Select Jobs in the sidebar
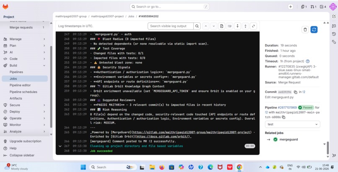Viewport: 338px width, 172px height. click(x=24, y=79)
